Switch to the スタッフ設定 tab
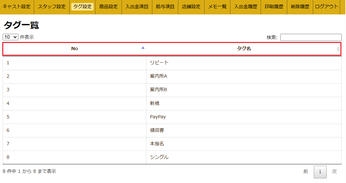 [52, 7]
